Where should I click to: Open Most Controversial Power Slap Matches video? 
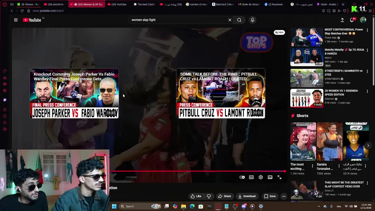tap(307, 37)
